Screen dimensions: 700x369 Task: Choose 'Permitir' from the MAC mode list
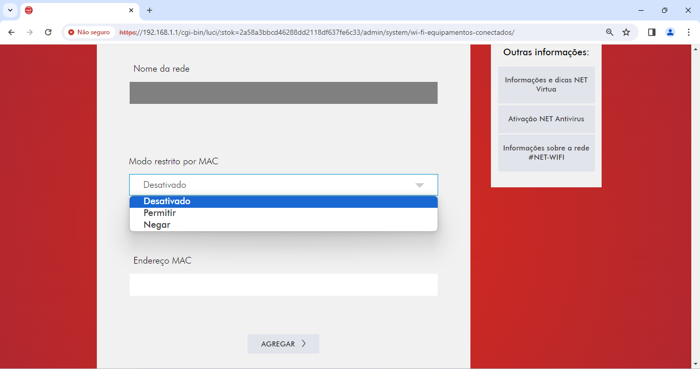[x=160, y=213]
